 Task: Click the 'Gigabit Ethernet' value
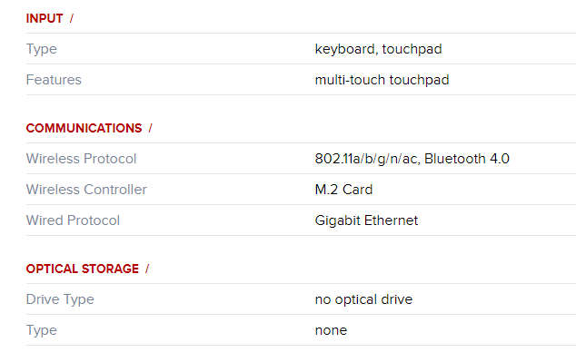(366, 220)
